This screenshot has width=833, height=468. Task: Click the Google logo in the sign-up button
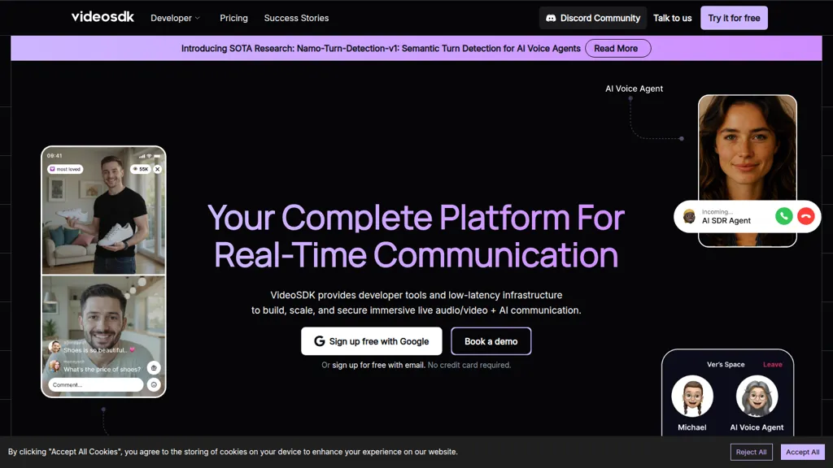[x=318, y=341]
